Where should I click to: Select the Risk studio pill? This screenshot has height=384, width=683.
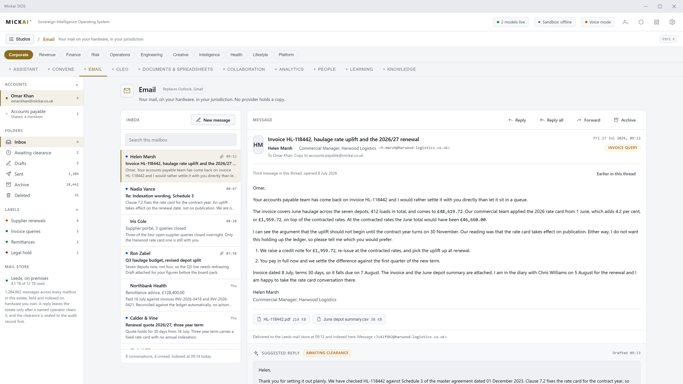click(x=95, y=55)
